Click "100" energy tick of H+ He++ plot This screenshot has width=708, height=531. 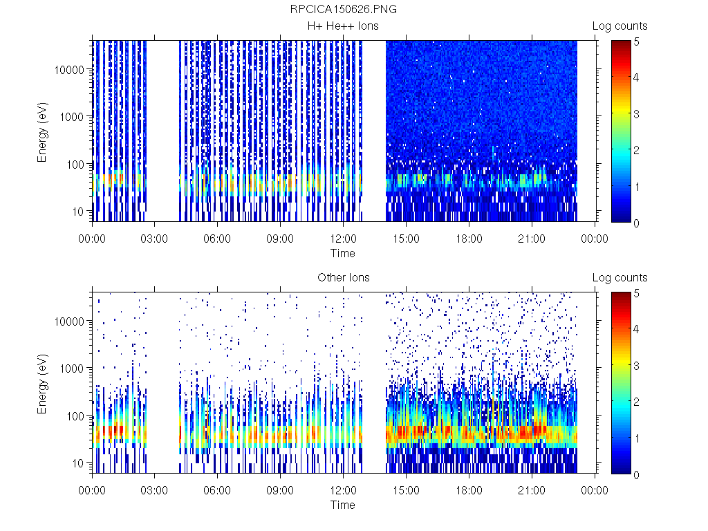click(75, 165)
